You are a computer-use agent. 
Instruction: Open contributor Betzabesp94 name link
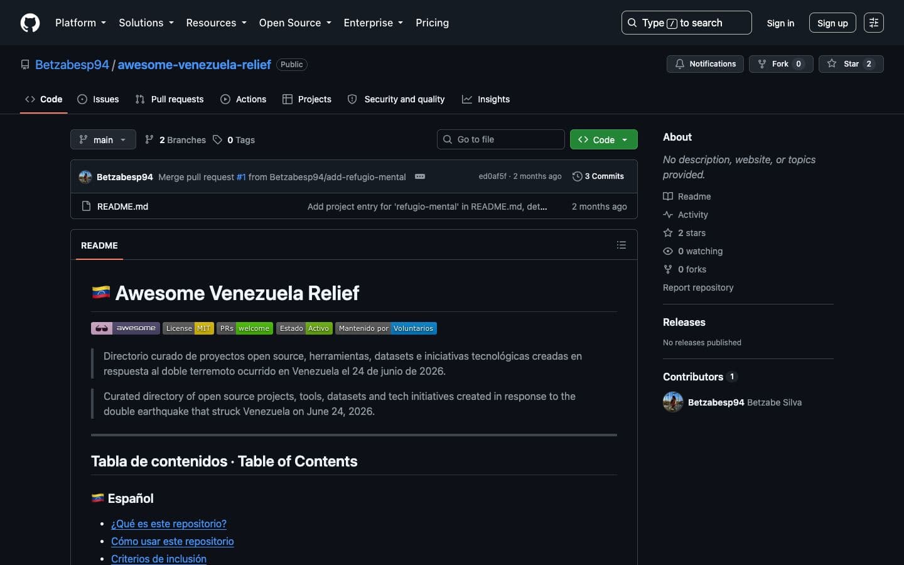[x=716, y=402]
